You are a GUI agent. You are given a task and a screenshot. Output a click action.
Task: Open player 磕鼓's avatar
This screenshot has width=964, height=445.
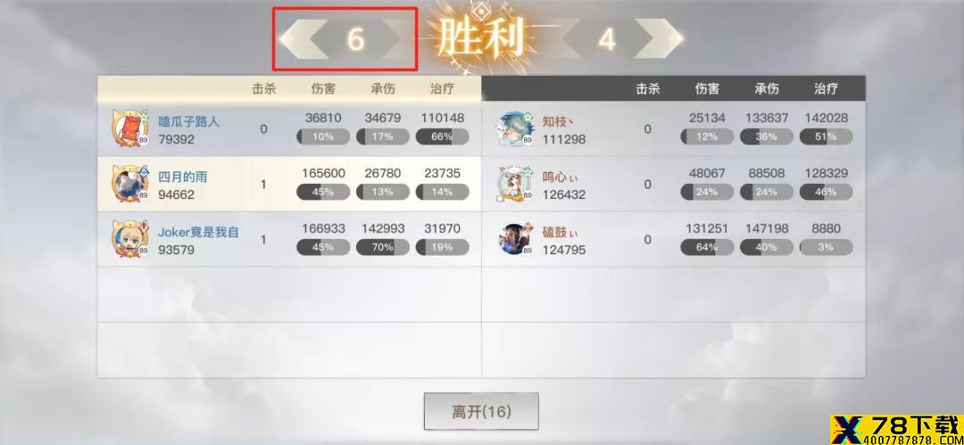click(x=515, y=239)
